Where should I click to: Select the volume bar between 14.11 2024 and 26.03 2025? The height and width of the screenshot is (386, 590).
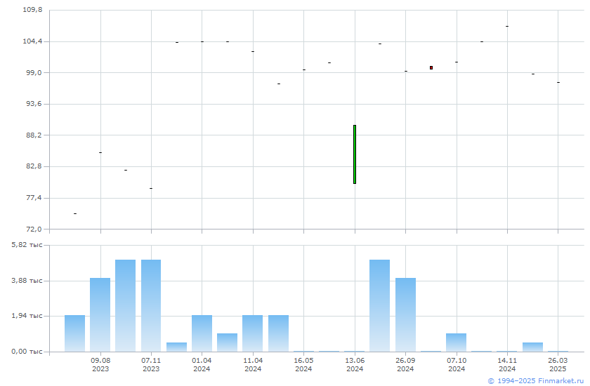[533, 347]
